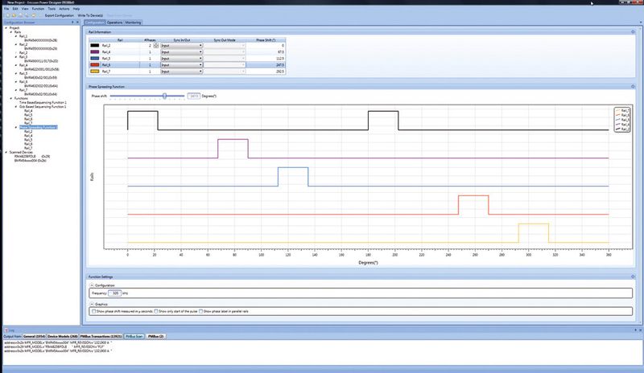Click the black color swatch for Rail_2
Viewport: 644px width, 373px height.
point(95,46)
